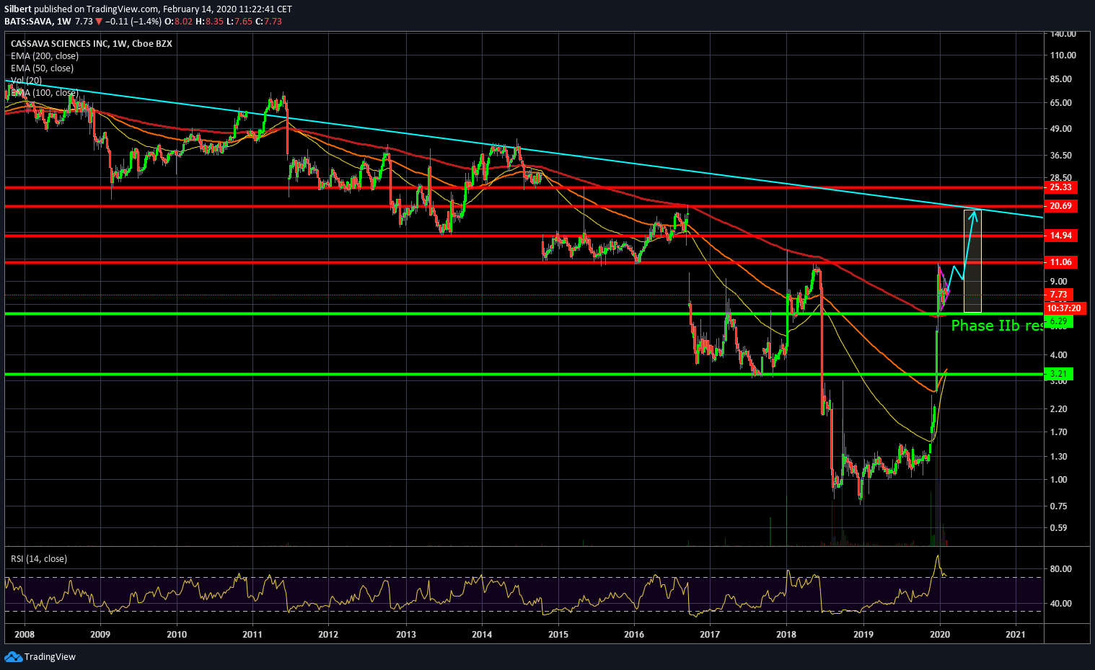Click the 140.00 price axis value
Viewport: 1095px width, 670px height.
tap(1063, 34)
